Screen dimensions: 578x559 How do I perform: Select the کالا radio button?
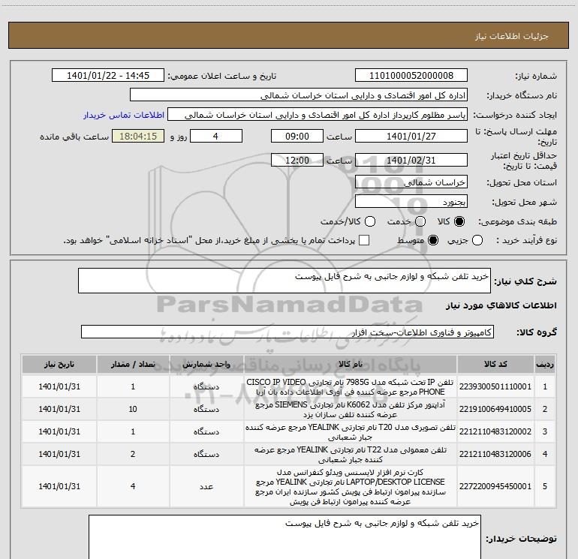click(x=459, y=221)
